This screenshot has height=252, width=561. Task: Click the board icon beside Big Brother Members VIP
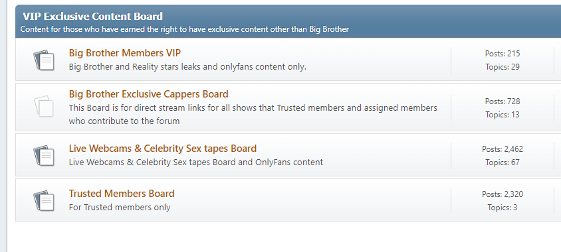(44, 60)
